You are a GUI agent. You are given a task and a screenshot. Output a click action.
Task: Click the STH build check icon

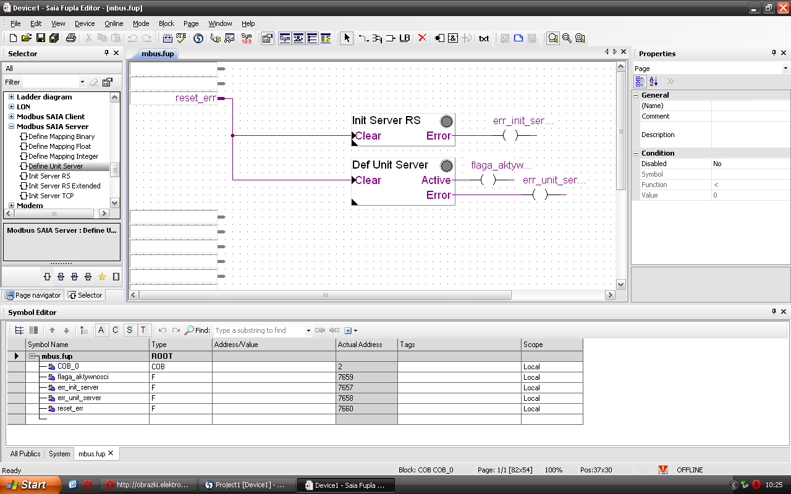point(181,38)
